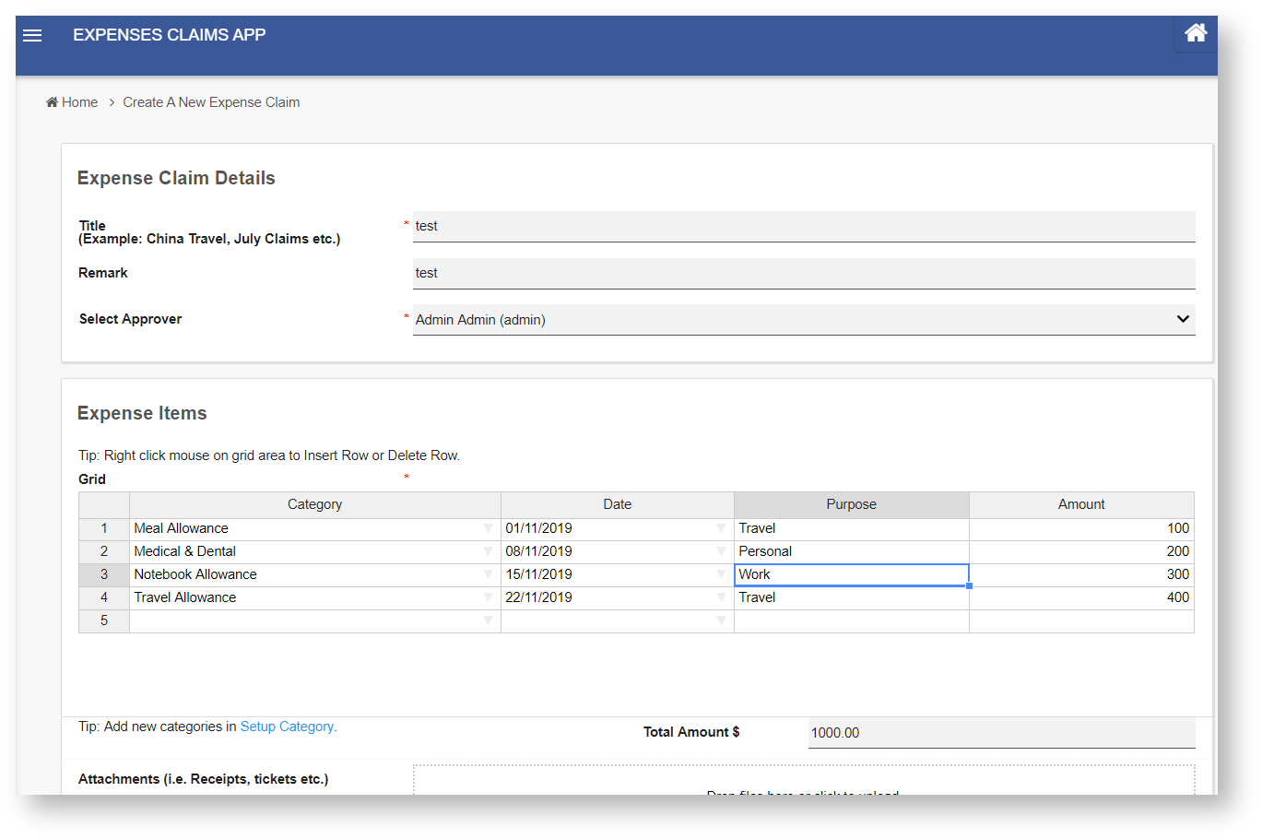This screenshot has width=1262, height=839.
Task: Click the Personal purpose cell
Action: coord(850,551)
